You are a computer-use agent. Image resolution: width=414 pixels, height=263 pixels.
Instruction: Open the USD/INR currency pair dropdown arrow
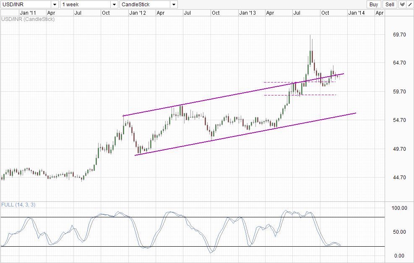click(55, 5)
